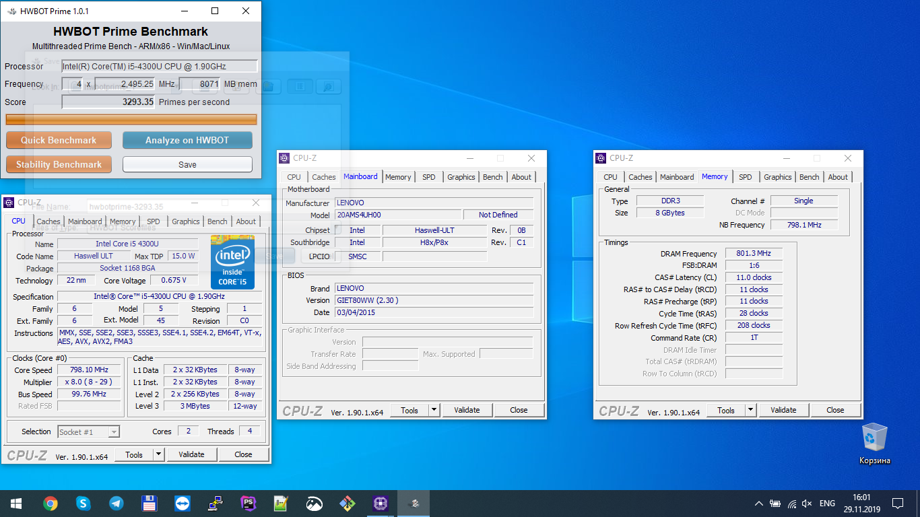
Task: Click the Score field showing 3293.35
Action: (108, 102)
